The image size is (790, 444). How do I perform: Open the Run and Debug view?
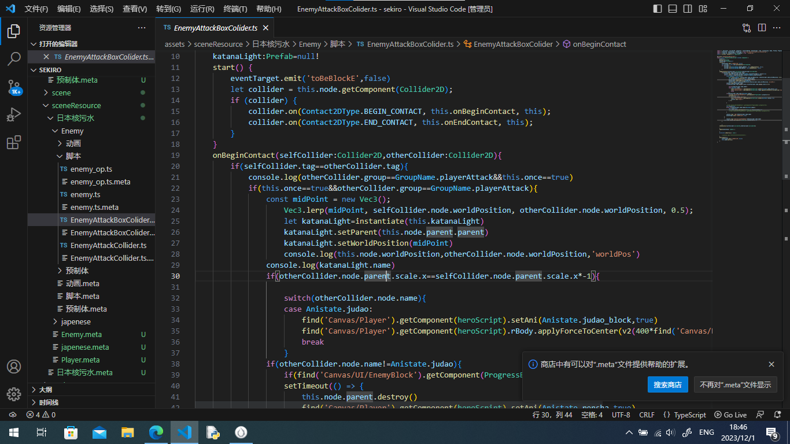coord(14,115)
